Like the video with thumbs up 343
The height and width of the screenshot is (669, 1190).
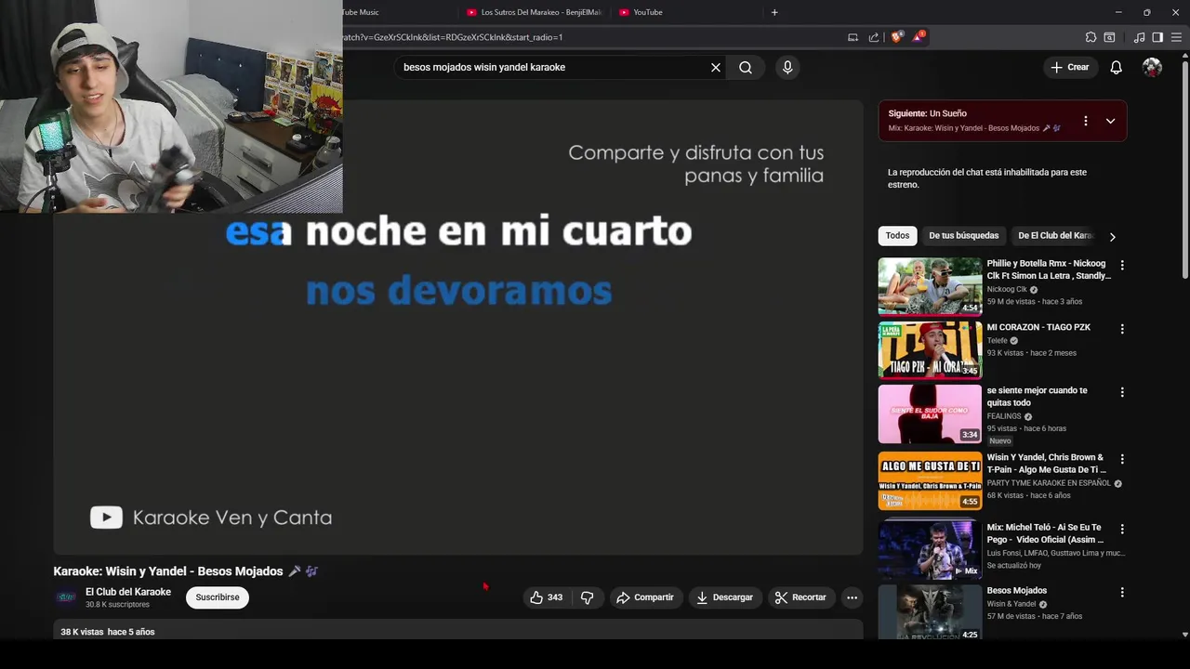[x=547, y=597]
